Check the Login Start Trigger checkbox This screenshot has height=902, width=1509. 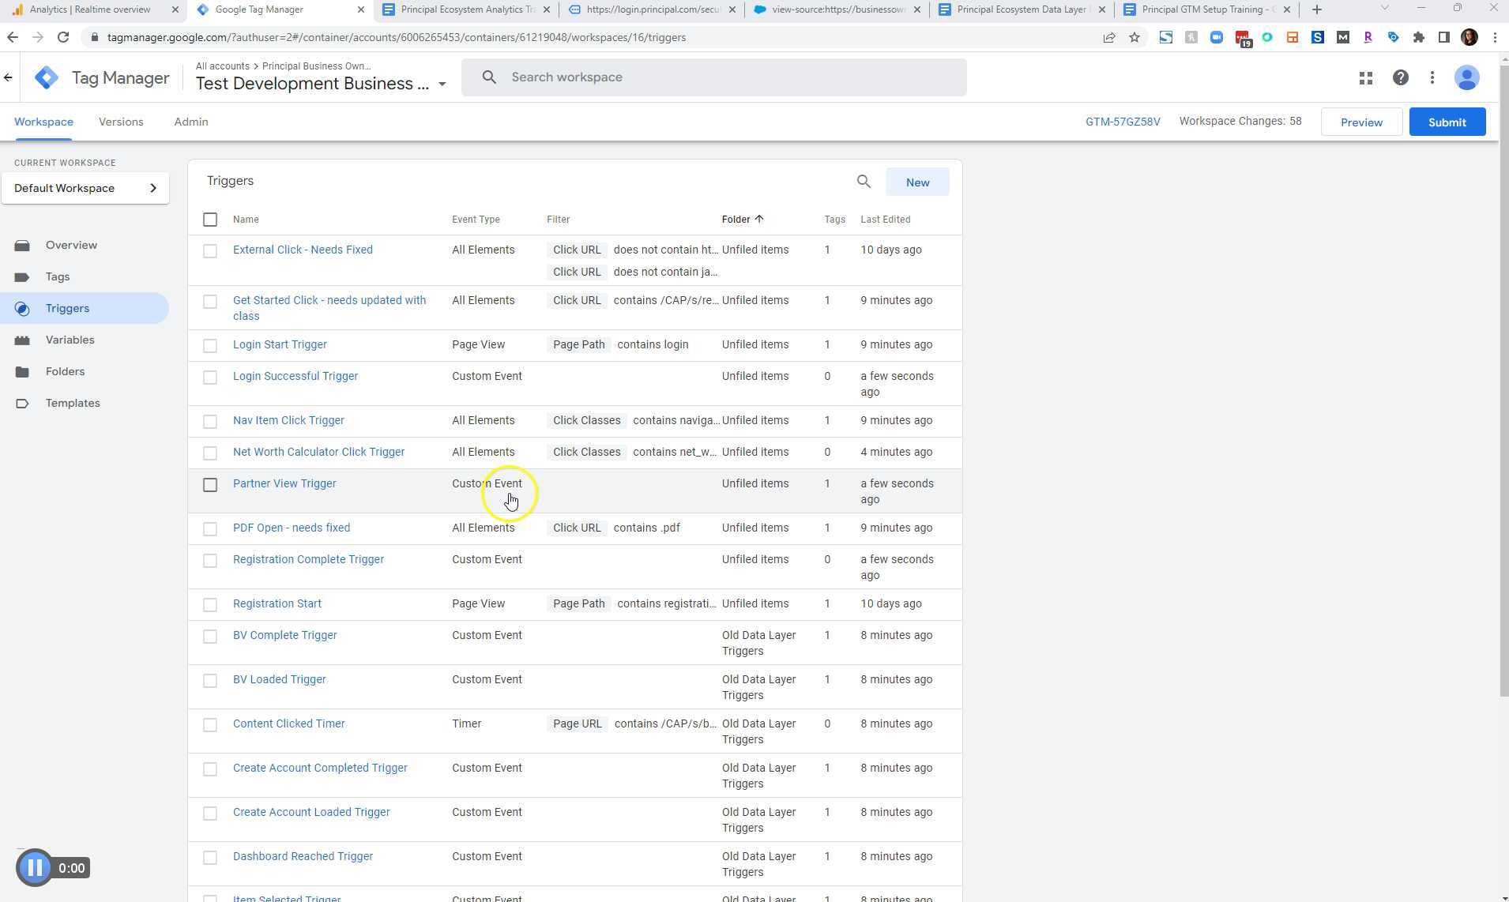coord(210,345)
